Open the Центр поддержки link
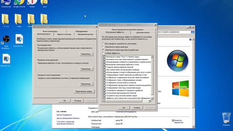 [x=64, y=115]
